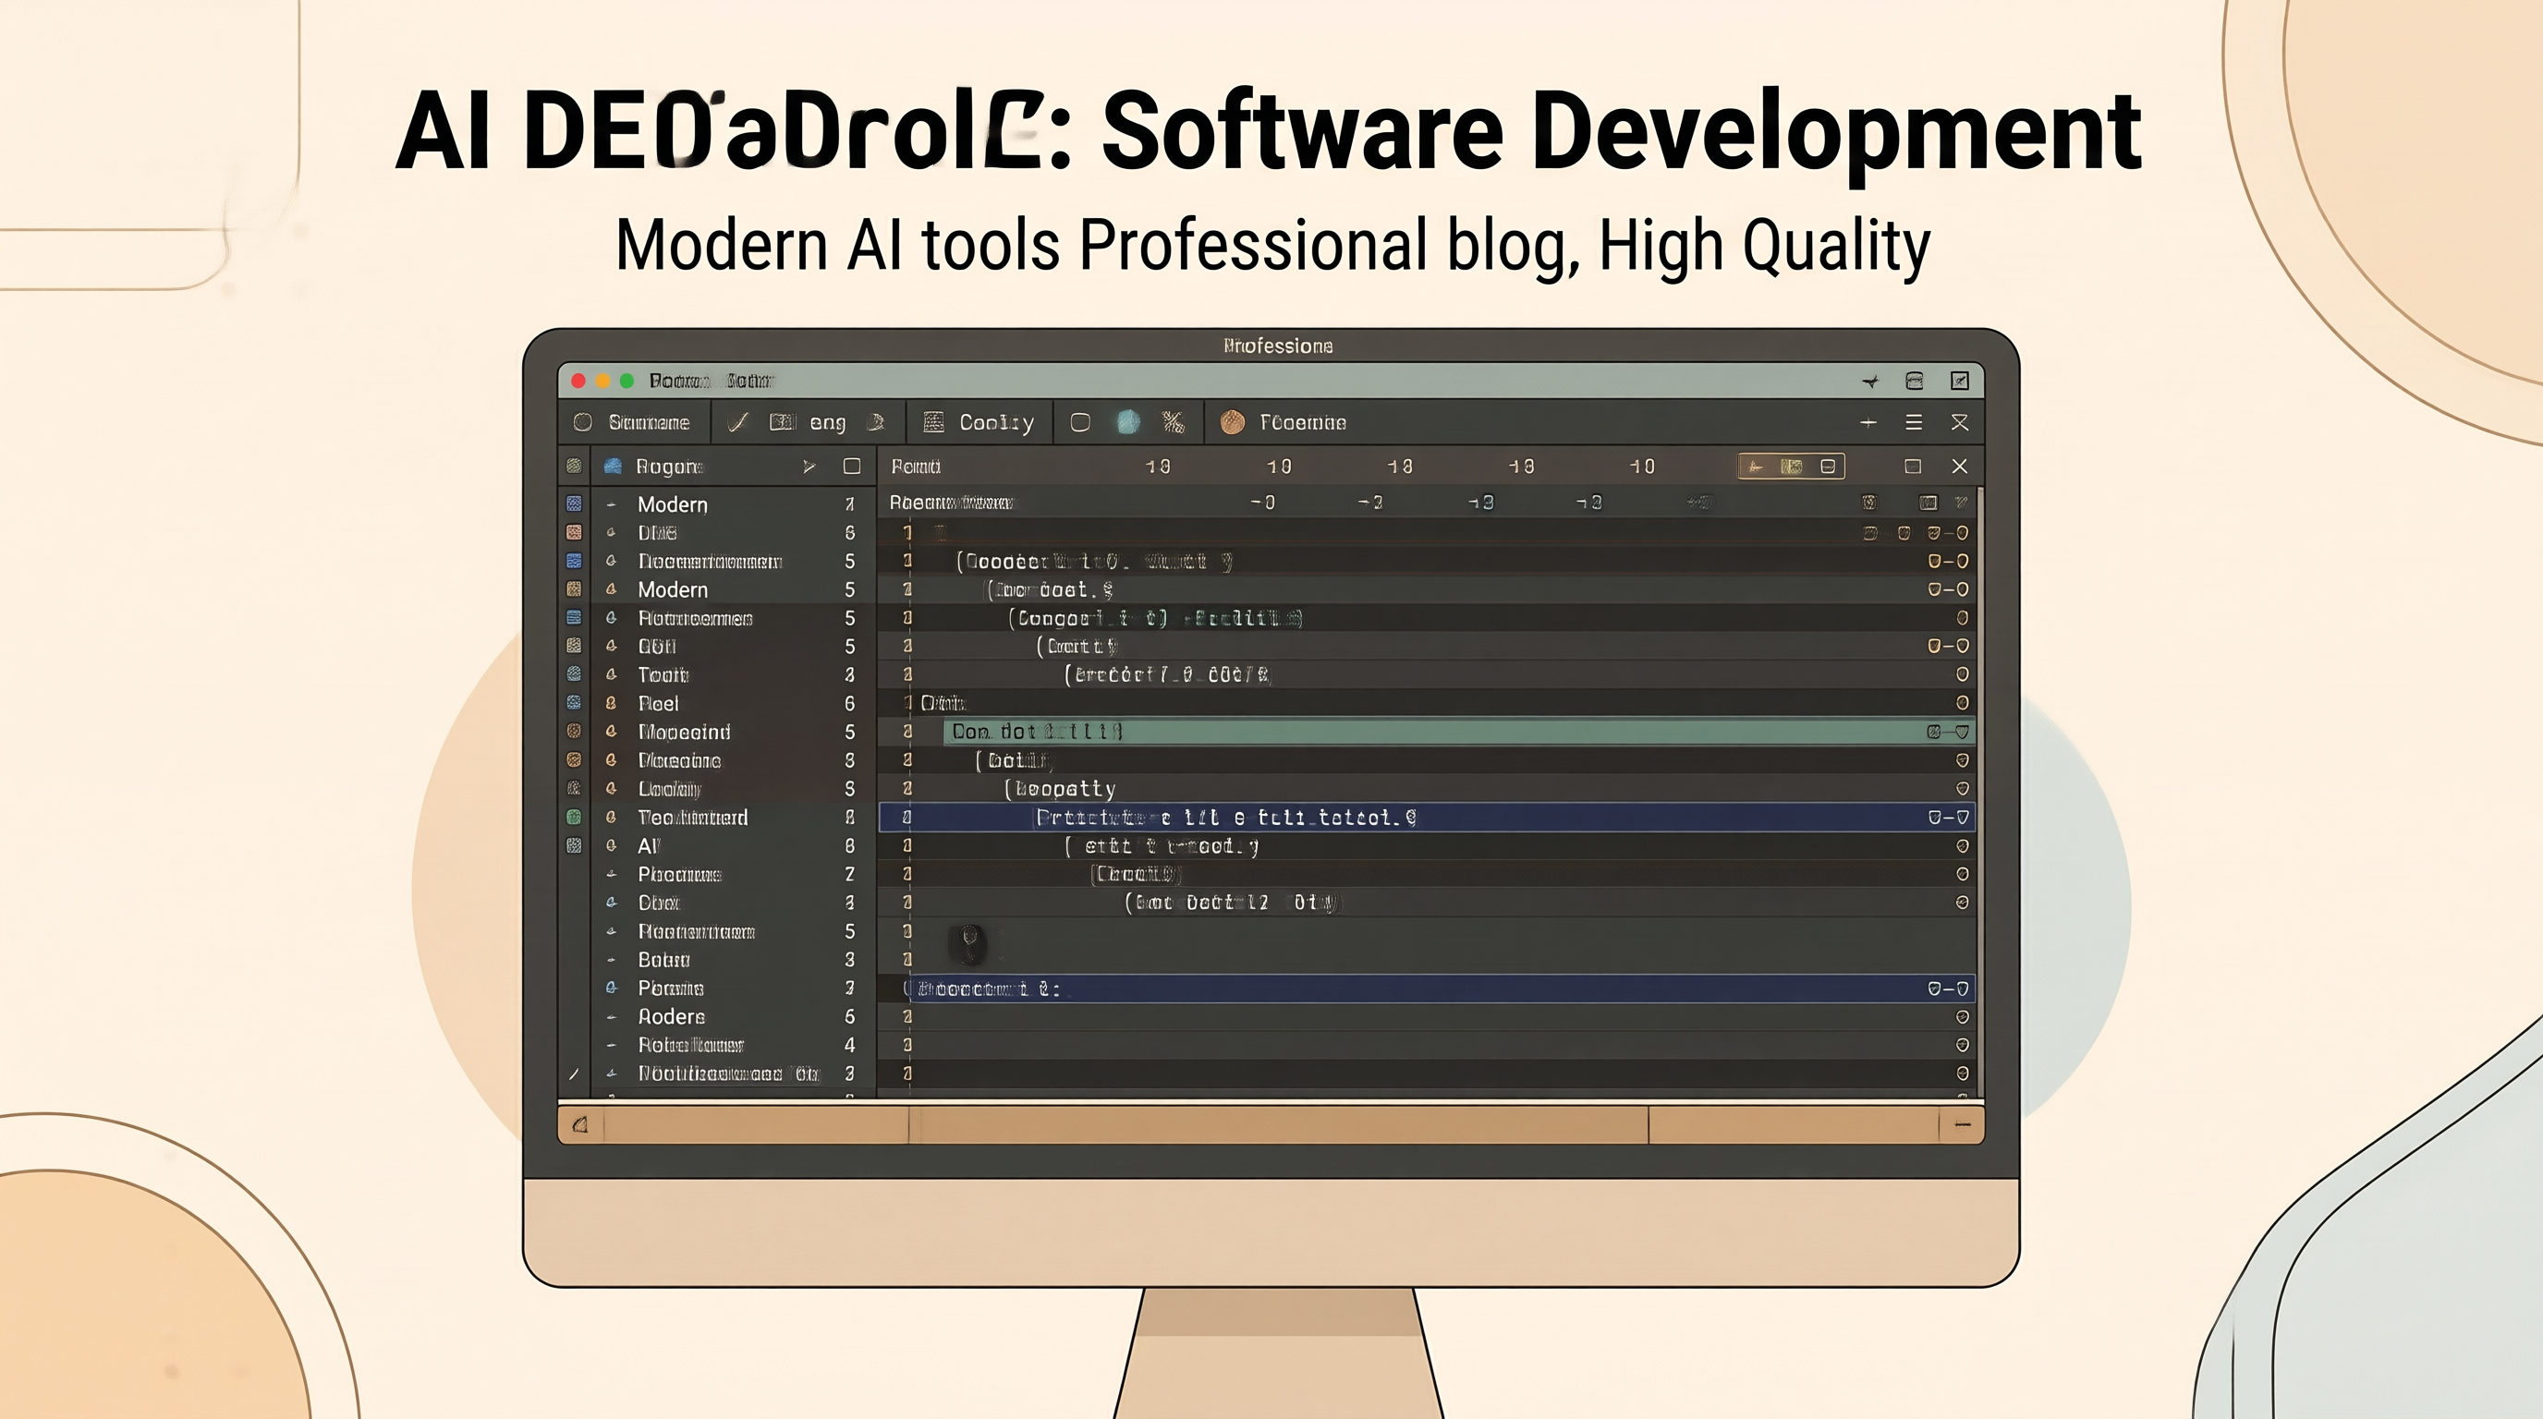Toggle the end circle on the line level with 'AI'
This screenshot has height=1419, width=2543.
[1963, 845]
